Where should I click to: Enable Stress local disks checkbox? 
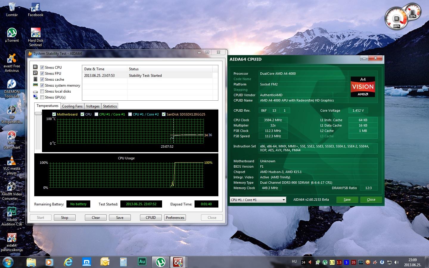[x=42, y=91]
